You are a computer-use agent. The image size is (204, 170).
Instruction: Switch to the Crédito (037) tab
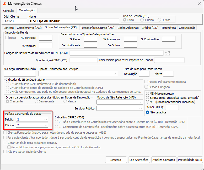[150, 28]
